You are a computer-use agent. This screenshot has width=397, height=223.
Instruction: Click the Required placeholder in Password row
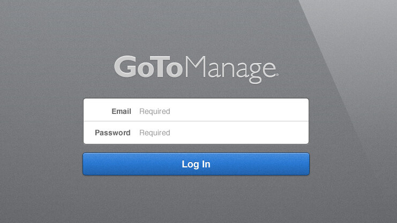pyautogui.click(x=155, y=133)
